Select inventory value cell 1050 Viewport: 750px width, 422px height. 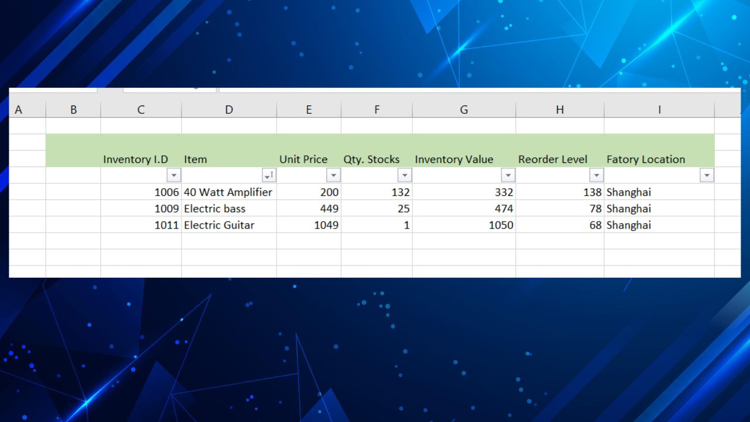click(464, 224)
